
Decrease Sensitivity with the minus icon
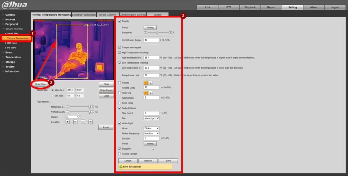(146, 33)
